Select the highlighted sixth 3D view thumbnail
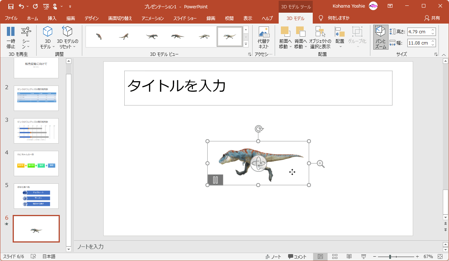This screenshot has height=261, width=449. point(230,37)
